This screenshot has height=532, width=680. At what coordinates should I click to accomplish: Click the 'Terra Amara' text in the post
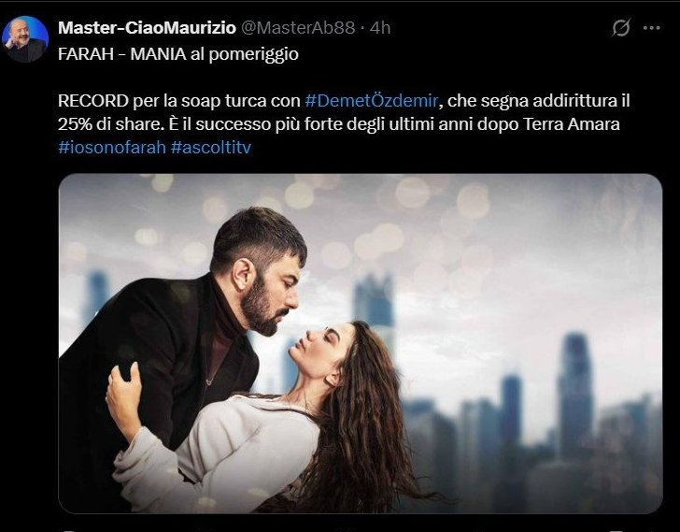pyautogui.click(x=571, y=124)
